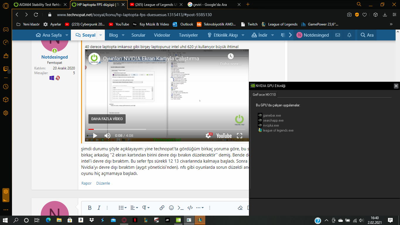Open YouTube player settings gear
The image size is (400, 225).
point(209,136)
